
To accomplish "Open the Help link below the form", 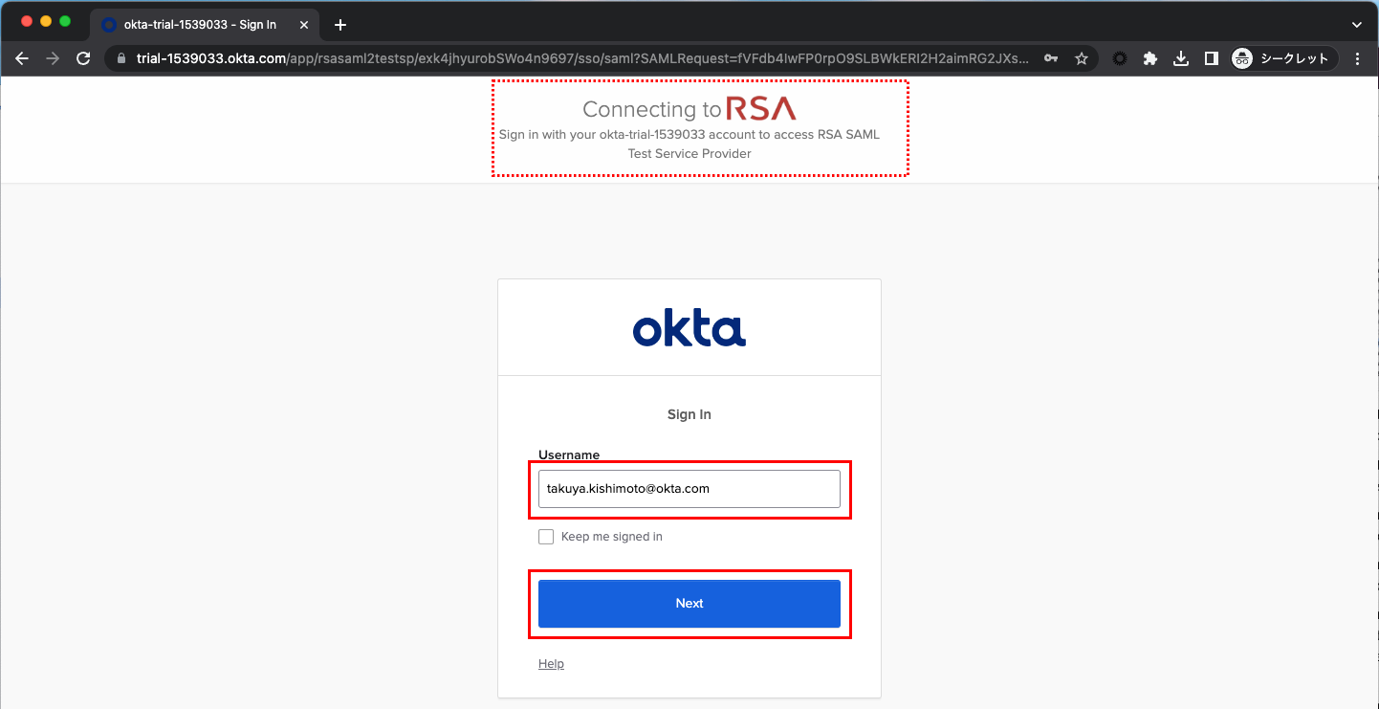I will point(551,664).
